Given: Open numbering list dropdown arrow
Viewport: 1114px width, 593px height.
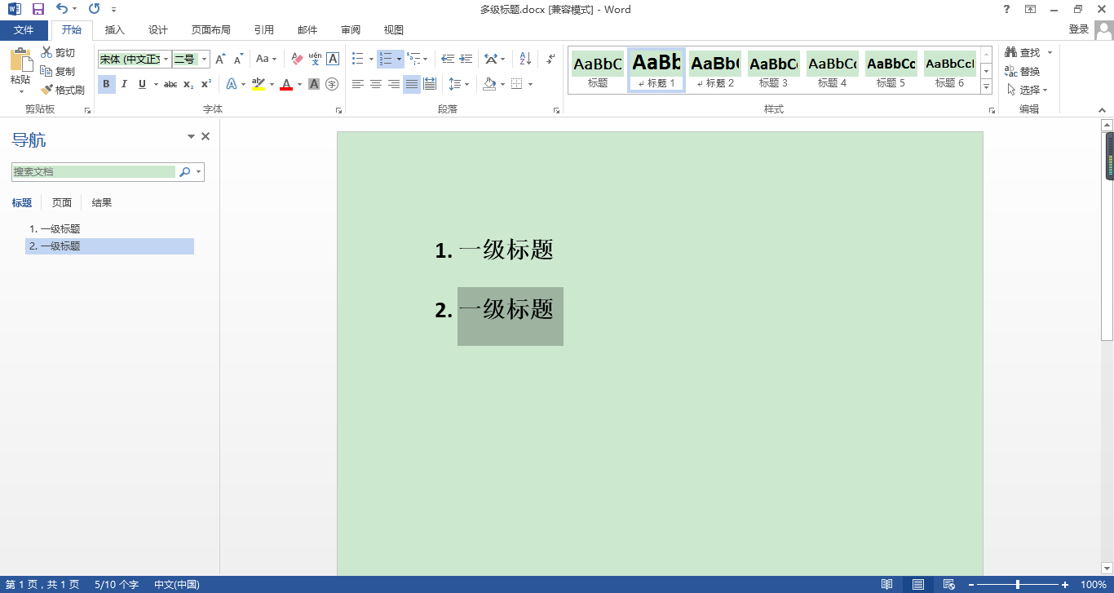Looking at the screenshot, I should (x=399, y=60).
